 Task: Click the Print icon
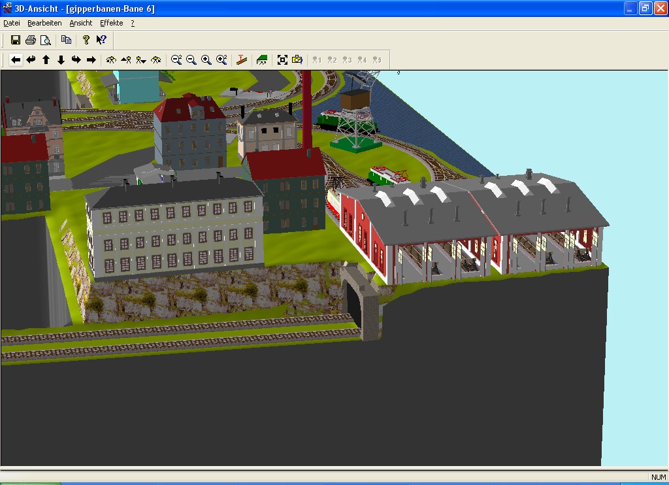point(31,40)
